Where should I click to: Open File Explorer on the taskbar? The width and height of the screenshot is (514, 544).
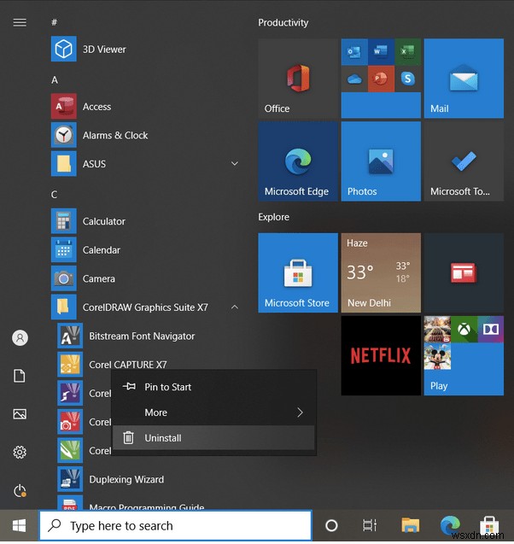click(411, 525)
